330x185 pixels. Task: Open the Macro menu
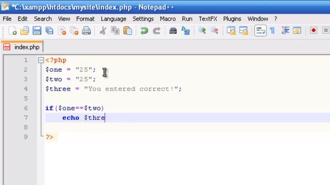168,19
